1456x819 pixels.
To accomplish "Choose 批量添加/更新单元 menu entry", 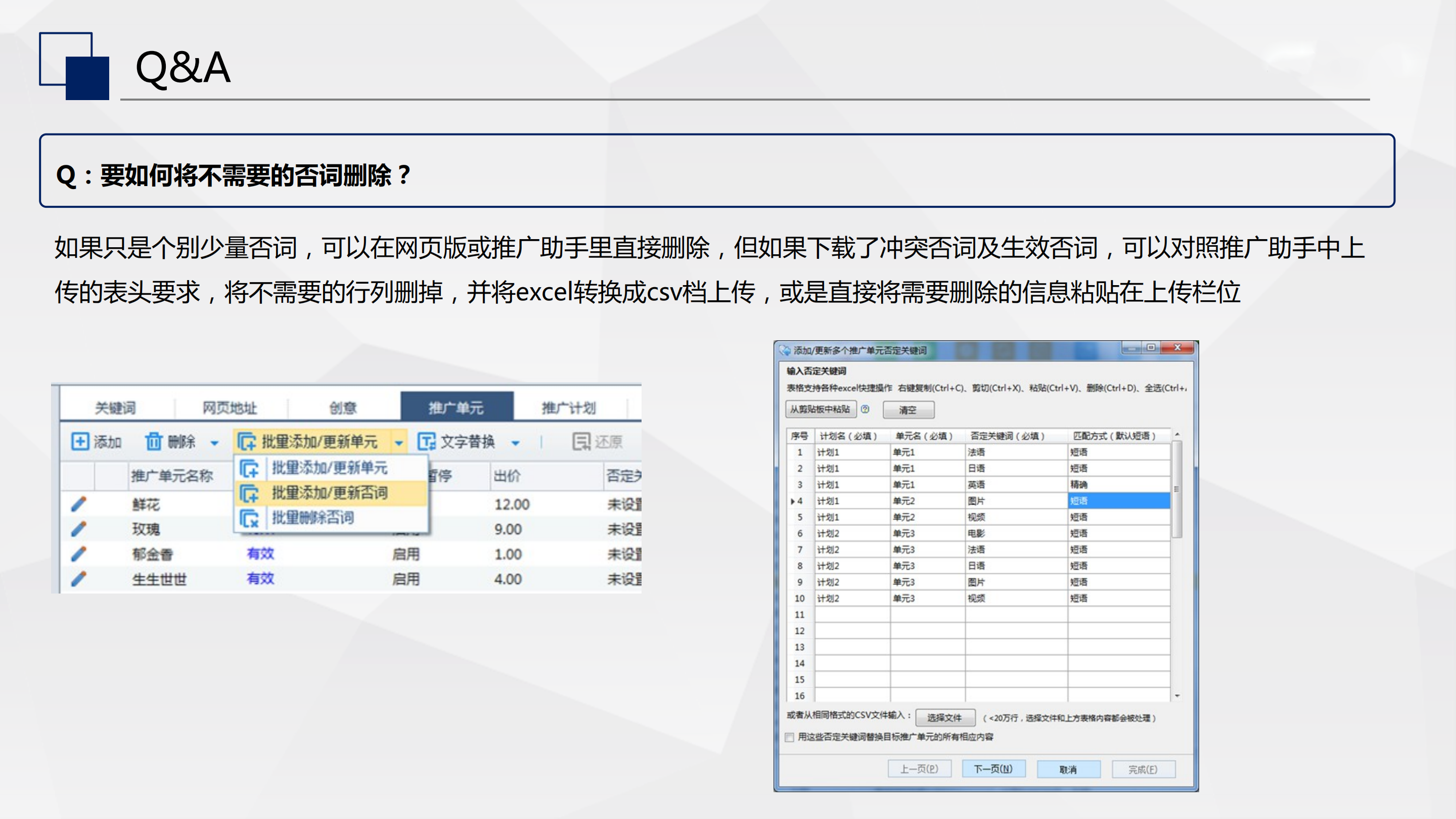I will point(330,468).
